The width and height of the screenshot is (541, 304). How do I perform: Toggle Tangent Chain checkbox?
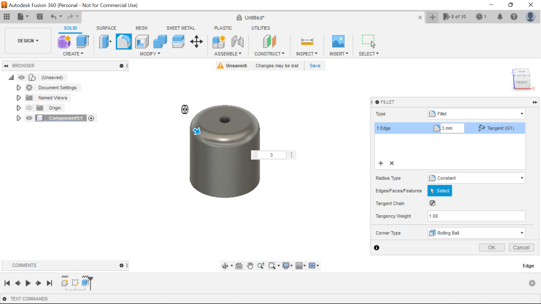pos(432,203)
